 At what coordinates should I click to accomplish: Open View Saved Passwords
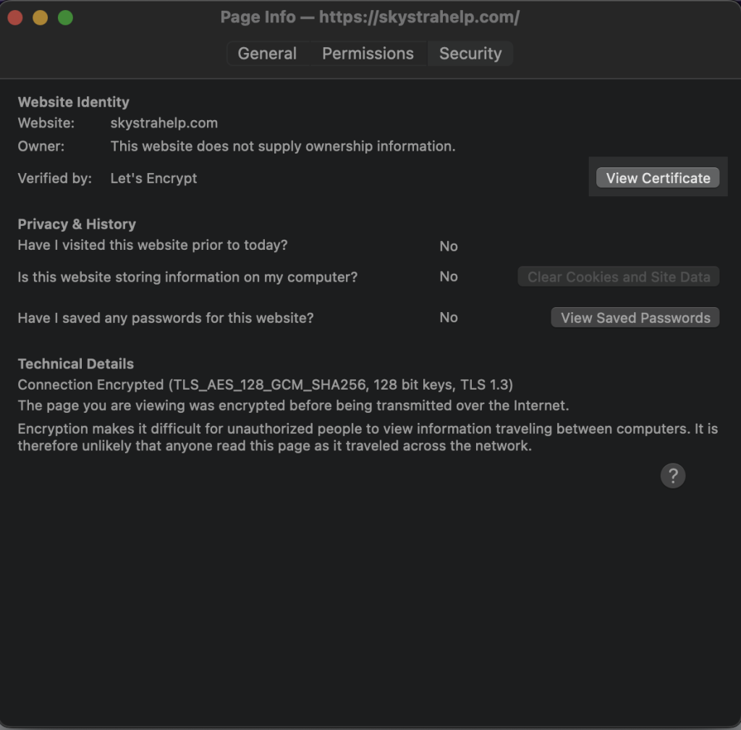[x=635, y=318]
